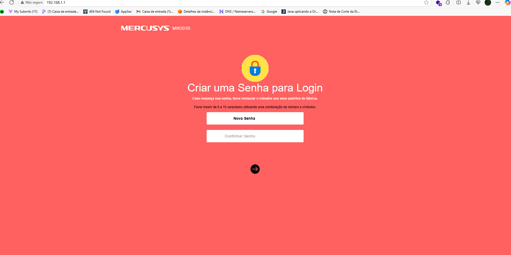Open the AppSec bookmark
This screenshot has height=255, width=511.
click(123, 12)
